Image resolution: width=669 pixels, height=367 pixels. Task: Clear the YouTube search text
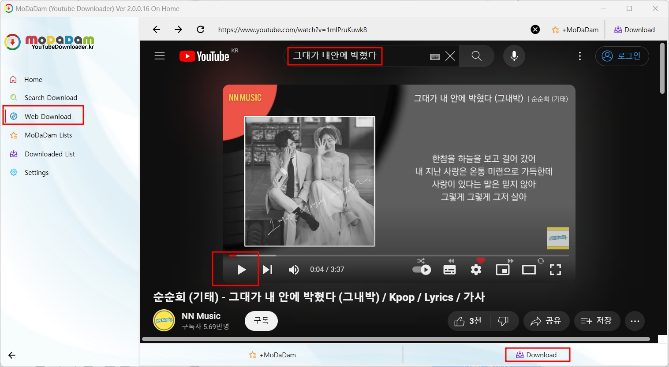click(x=450, y=56)
